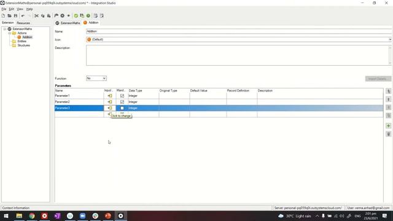
Task: Click the Parameter3 name cell
Action: click(79, 108)
